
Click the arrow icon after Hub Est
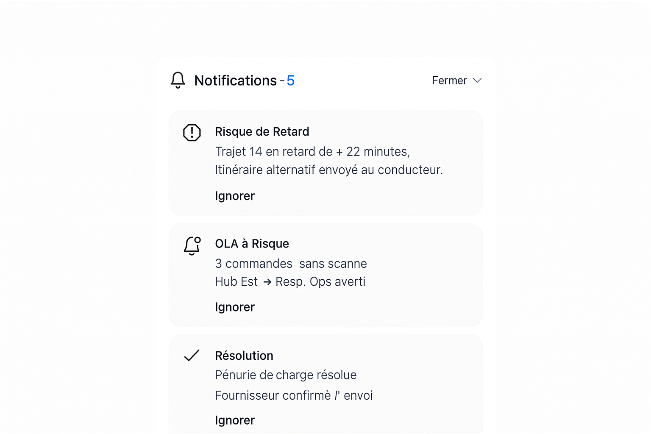267,282
